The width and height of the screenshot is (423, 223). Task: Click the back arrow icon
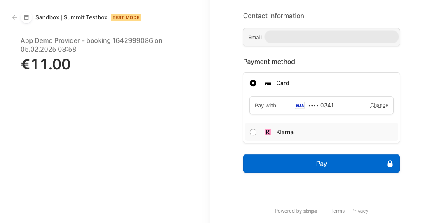[15, 17]
